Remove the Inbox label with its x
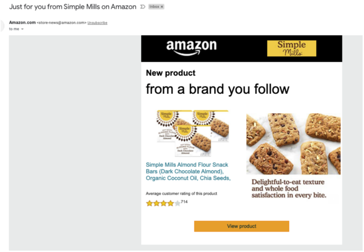This screenshot has height=252, width=364. click(162, 7)
